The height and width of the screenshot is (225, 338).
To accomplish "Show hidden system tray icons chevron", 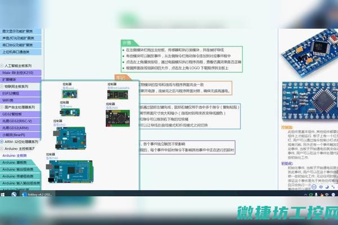I will [305, 195].
